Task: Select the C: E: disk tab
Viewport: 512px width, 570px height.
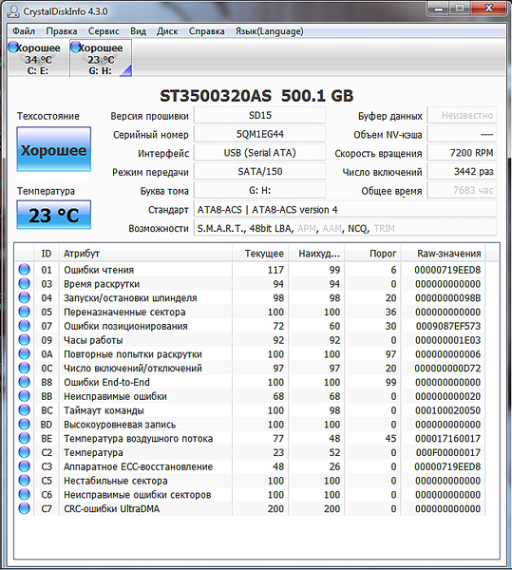Action: (x=38, y=59)
